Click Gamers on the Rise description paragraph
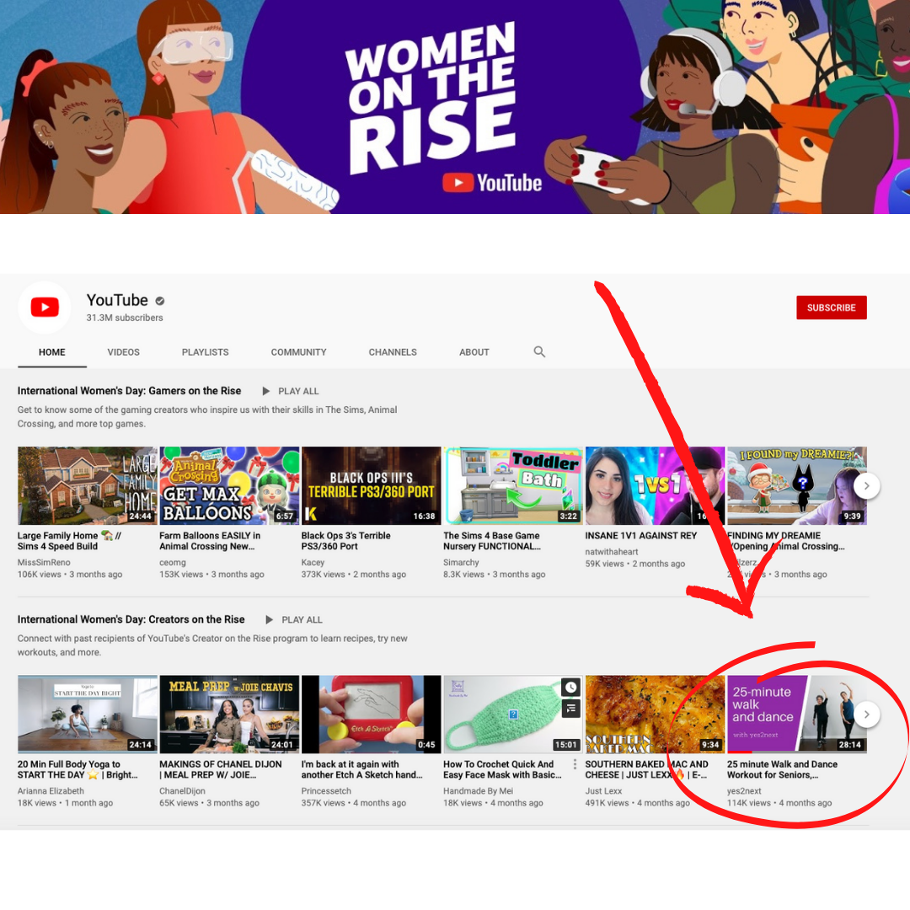Screen dimensions: 910x910 click(207, 417)
